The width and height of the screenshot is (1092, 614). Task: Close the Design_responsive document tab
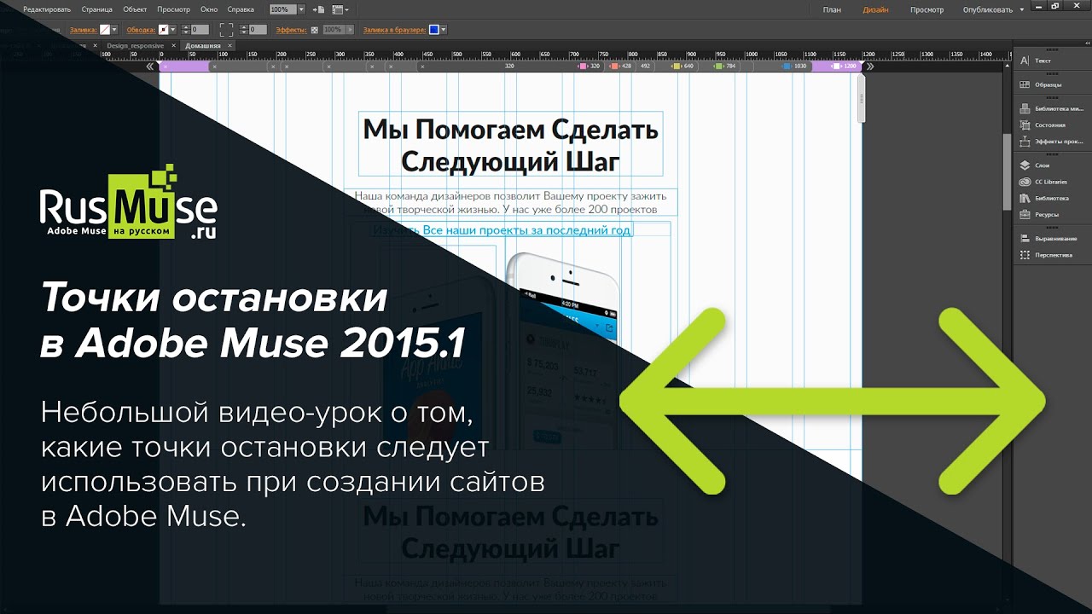click(x=173, y=45)
